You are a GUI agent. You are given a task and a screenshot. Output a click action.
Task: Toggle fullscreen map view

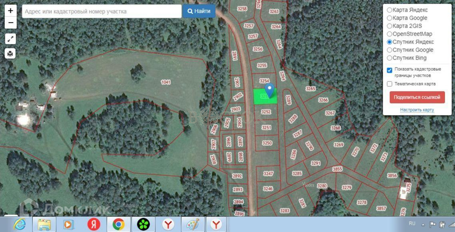click(x=10, y=39)
